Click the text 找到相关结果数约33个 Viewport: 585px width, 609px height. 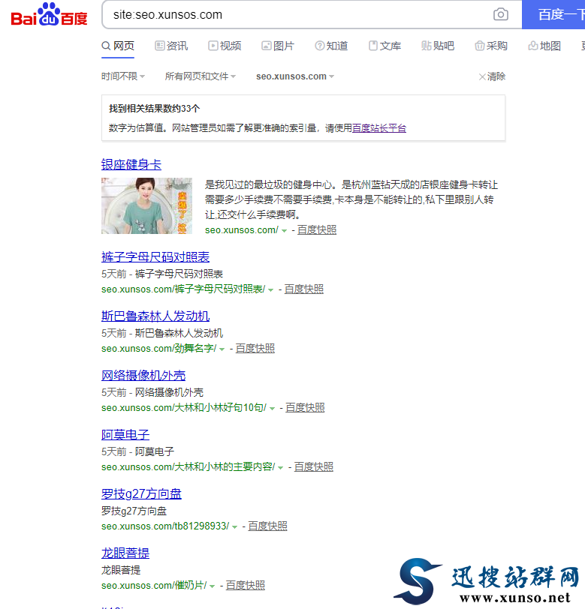pos(155,108)
